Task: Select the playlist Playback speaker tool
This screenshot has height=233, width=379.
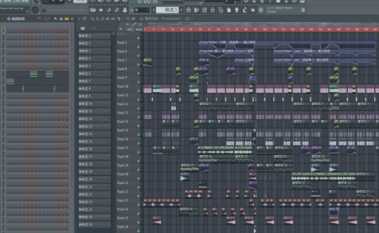Action: point(133,19)
